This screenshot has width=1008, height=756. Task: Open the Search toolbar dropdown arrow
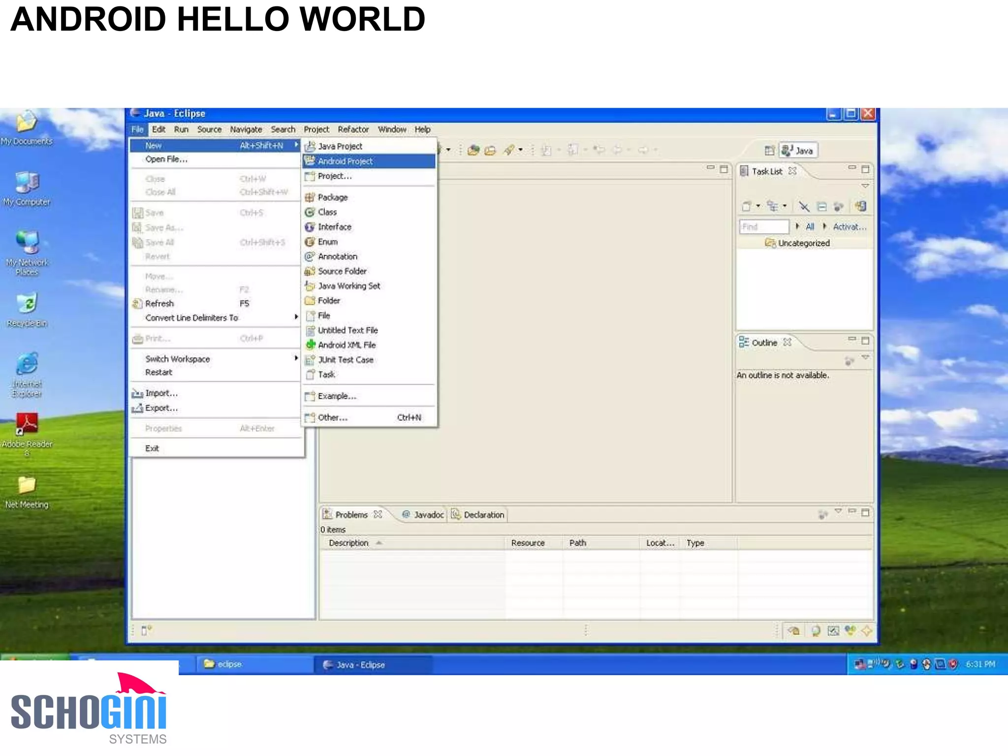tap(520, 150)
